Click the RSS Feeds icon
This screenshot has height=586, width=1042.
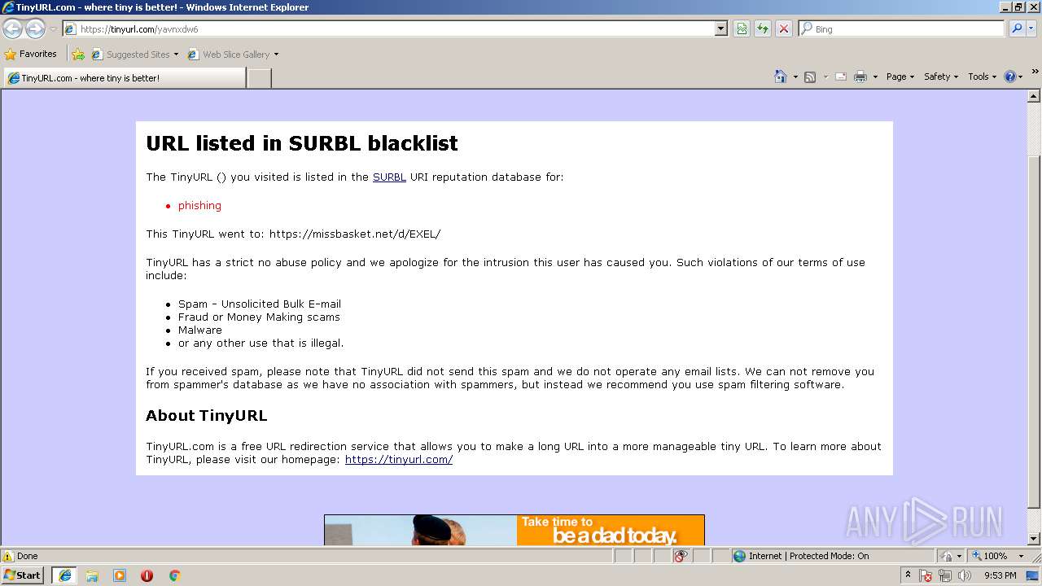(x=810, y=77)
